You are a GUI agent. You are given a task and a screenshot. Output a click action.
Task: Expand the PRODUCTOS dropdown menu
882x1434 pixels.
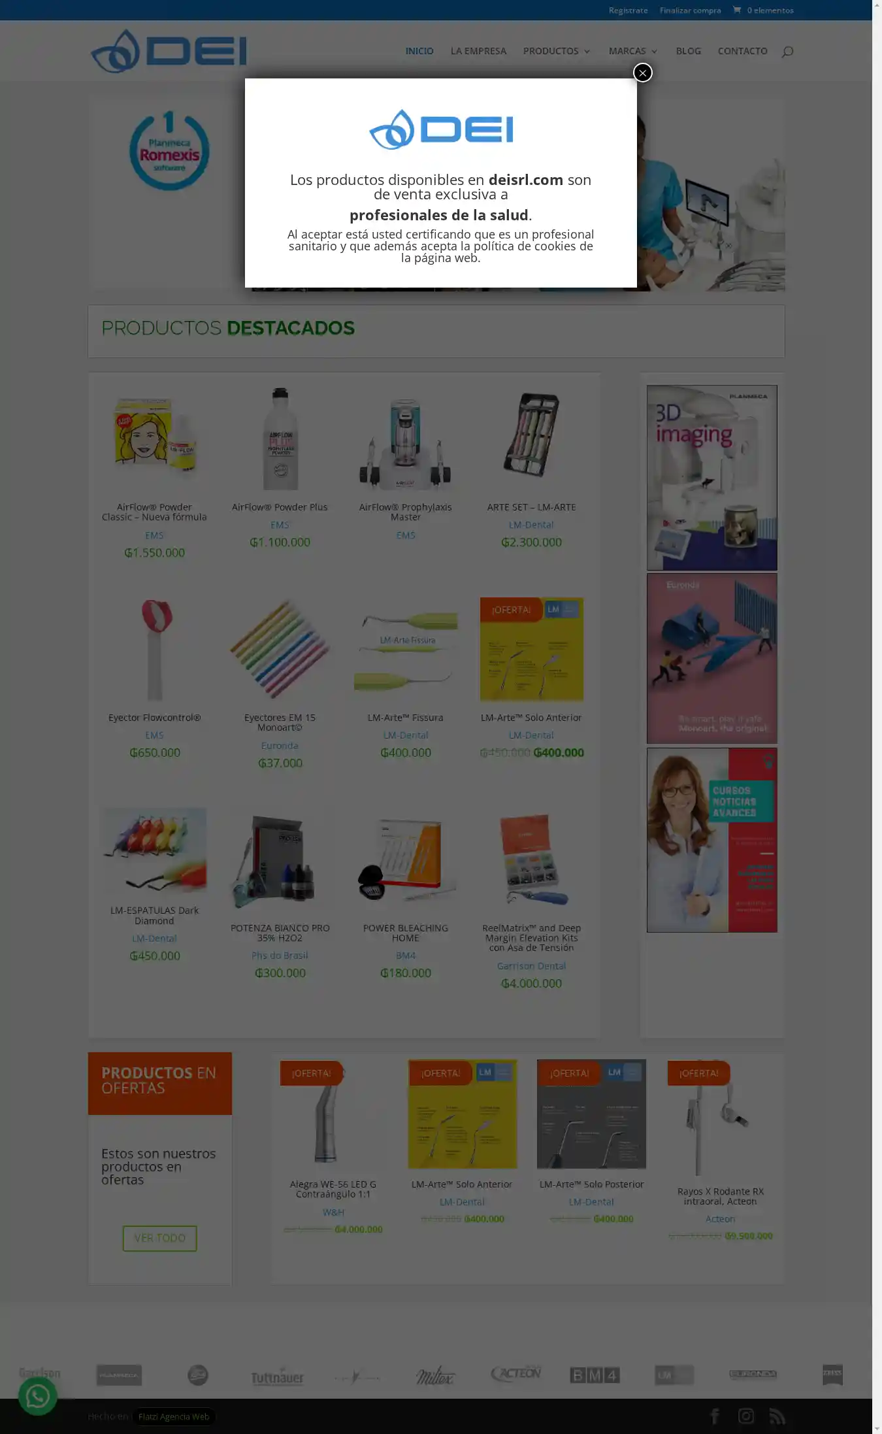pos(557,51)
